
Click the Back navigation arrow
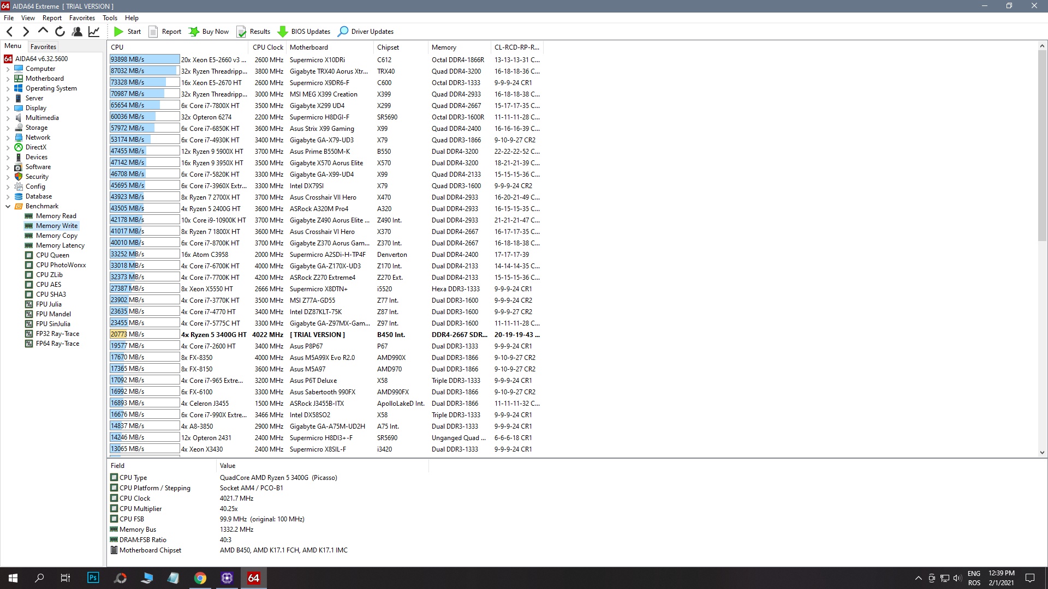point(9,32)
